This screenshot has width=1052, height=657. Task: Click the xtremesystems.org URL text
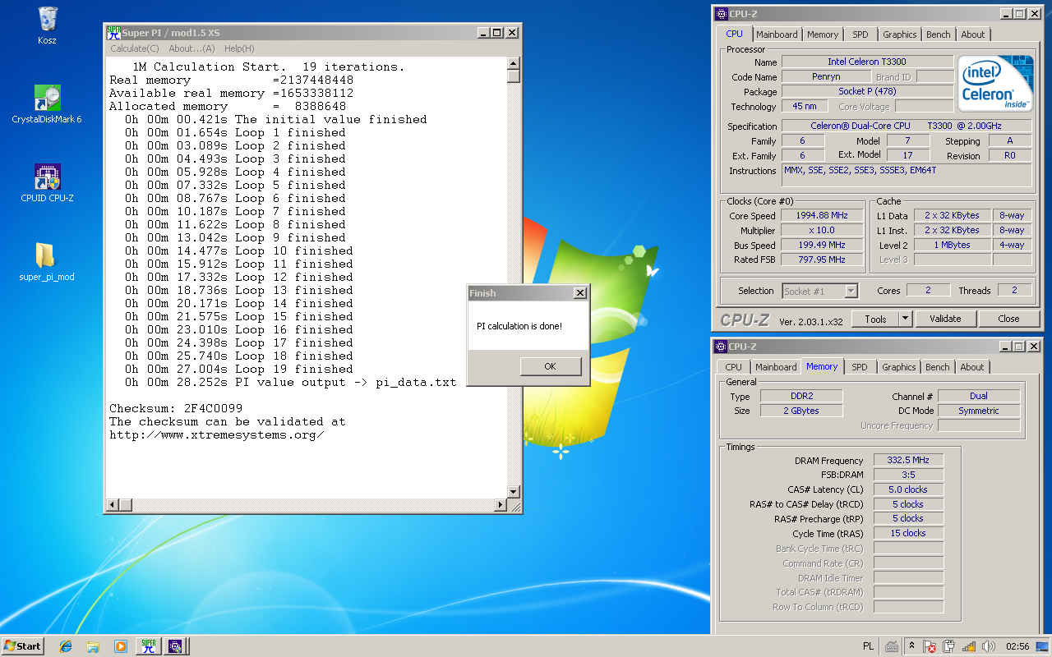217,434
